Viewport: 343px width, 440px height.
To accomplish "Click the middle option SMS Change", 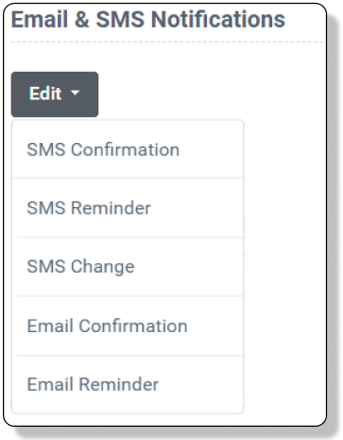I will (x=128, y=267).
